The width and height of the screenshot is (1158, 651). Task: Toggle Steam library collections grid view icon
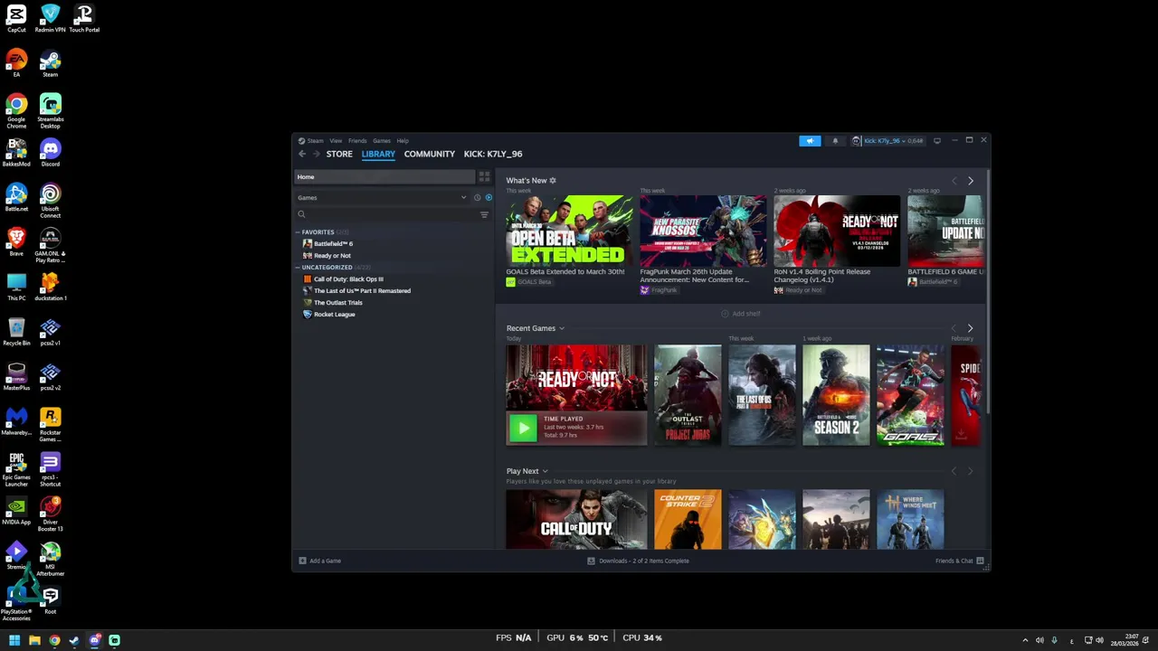(484, 177)
